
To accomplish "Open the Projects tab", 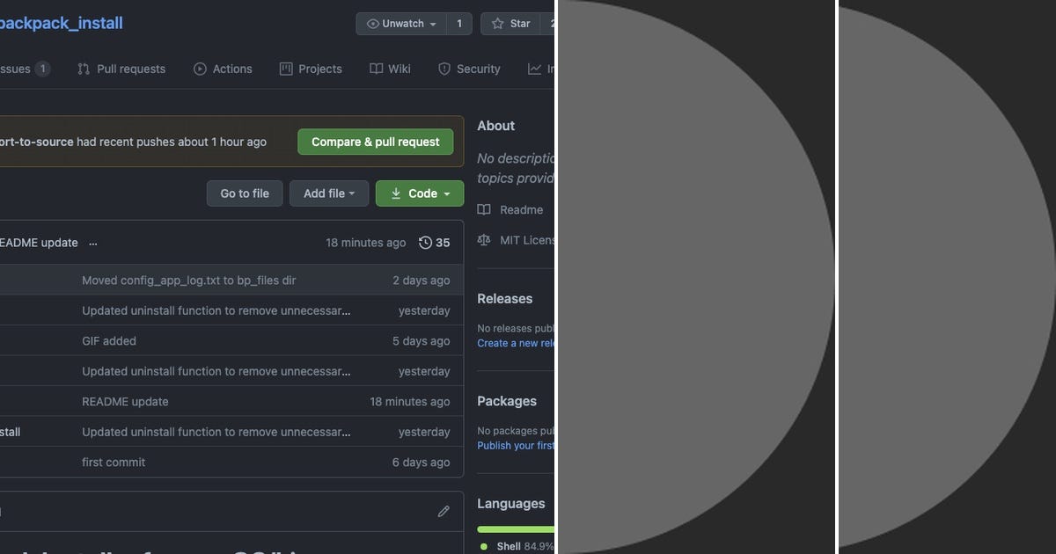I will point(311,68).
